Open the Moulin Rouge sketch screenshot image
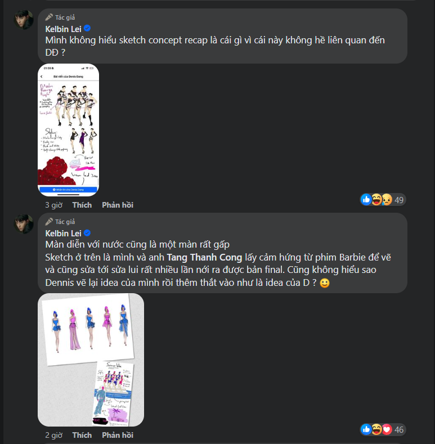The image size is (435, 444). click(x=68, y=130)
